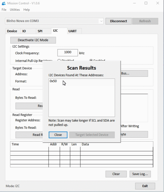This screenshot has height=192, width=164.
Task: Select the Enabled pull-up resistors radio button
Action: click(x=91, y=60)
